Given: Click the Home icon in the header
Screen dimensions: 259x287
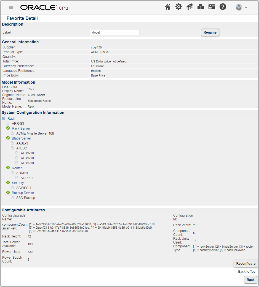Looking at the screenshot, I should coord(168,7).
